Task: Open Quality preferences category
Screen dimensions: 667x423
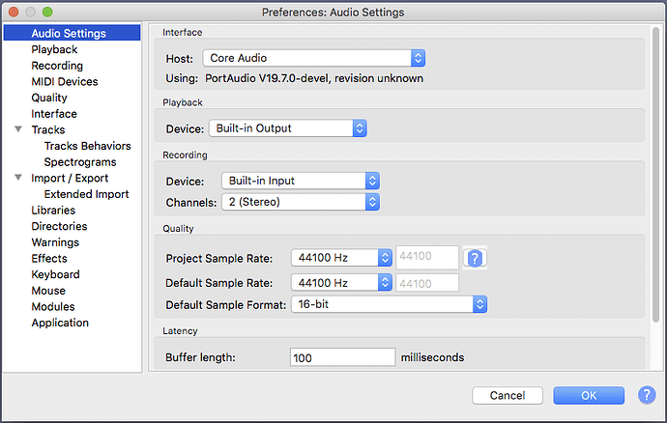Action: click(x=49, y=98)
